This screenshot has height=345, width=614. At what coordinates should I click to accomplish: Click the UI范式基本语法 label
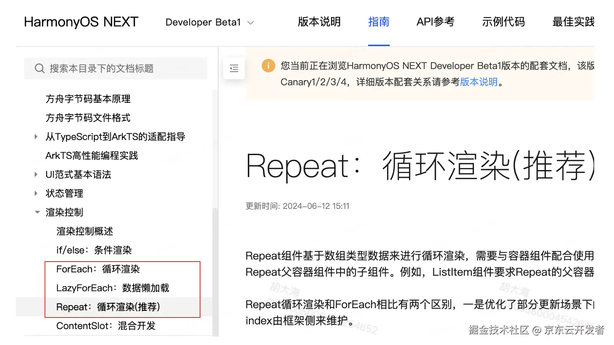coord(78,175)
